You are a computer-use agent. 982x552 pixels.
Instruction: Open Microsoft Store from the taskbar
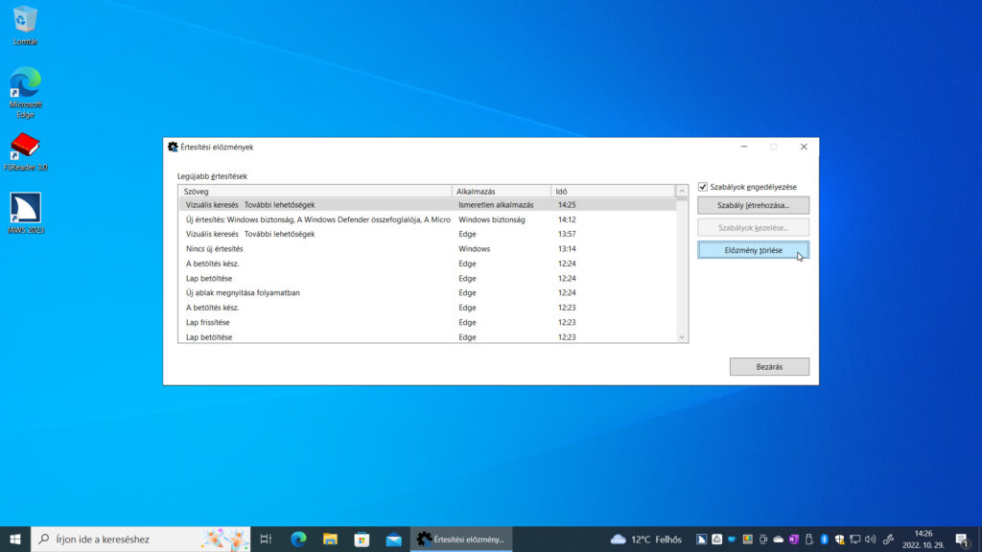click(362, 539)
